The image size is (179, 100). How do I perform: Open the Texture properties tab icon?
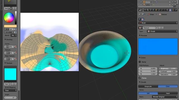point(170,10)
